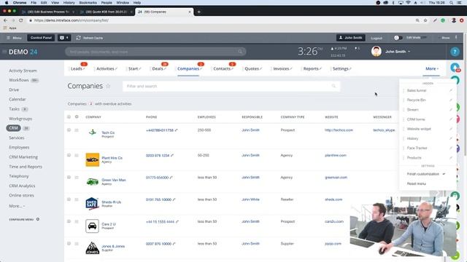Switch to the Invoices tab
This screenshot has width=467, height=262.
281,68
